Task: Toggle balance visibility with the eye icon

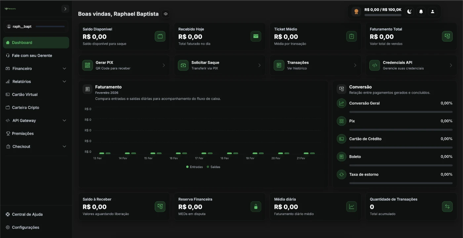Action: point(166,14)
